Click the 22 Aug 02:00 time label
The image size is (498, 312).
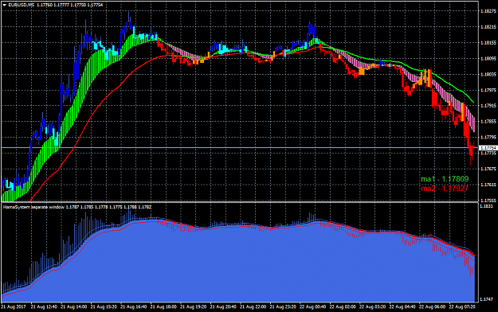[343, 307]
